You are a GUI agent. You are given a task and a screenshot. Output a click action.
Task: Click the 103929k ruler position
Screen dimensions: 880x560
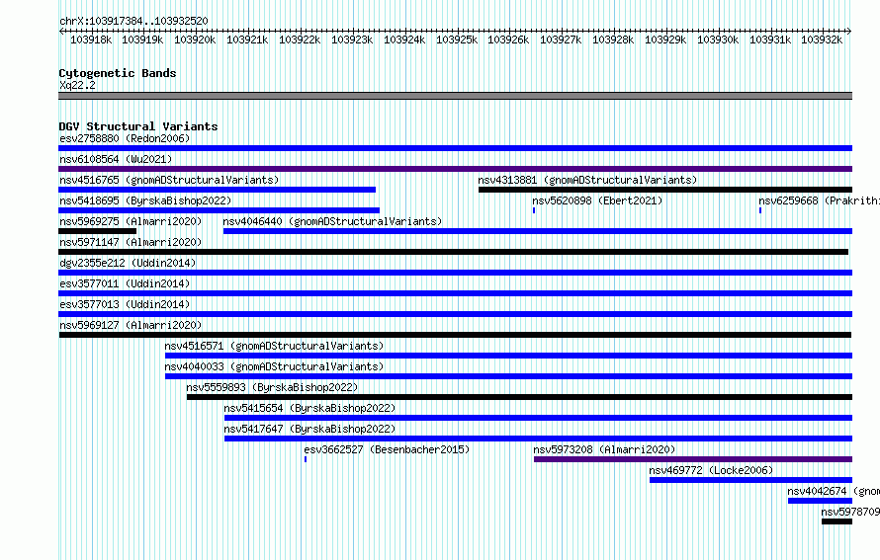point(665,40)
